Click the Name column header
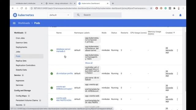Screen dimensions: 196x110 59,33
